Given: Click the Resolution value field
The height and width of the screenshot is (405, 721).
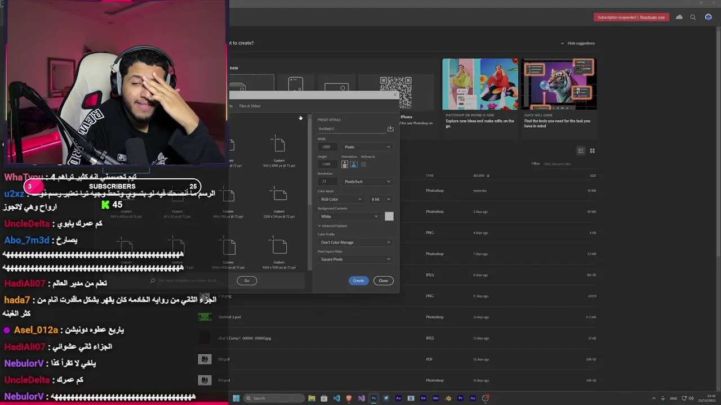Looking at the screenshot, I should click(x=328, y=182).
